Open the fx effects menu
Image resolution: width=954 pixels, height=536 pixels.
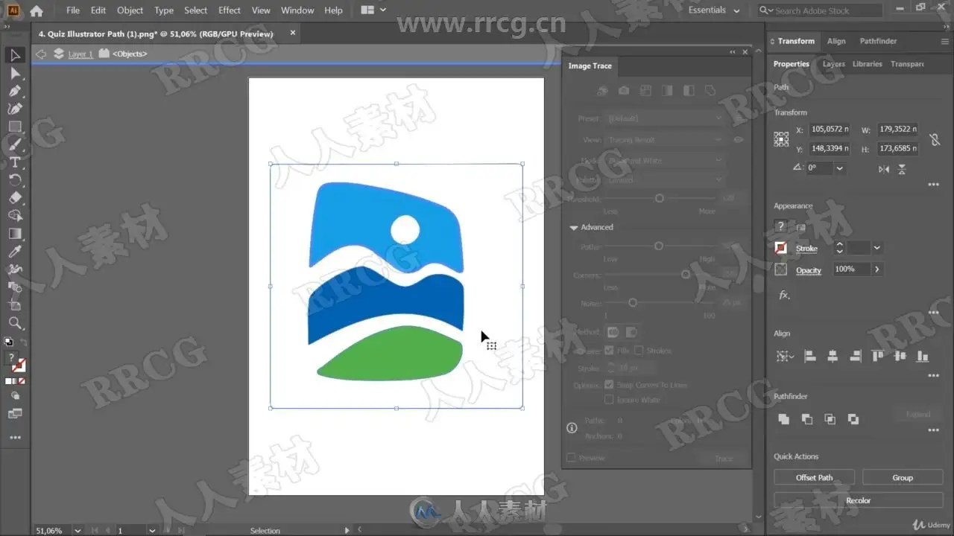(x=784, y=296)
